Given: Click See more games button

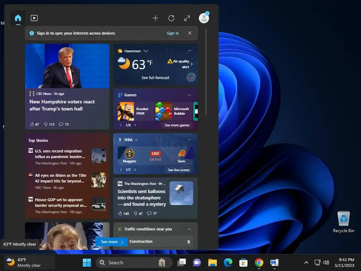Looking at the screenshot, I should pos(177,125).
